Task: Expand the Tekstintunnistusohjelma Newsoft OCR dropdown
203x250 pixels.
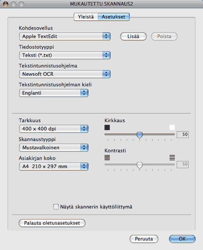Action: click(65, 74)
